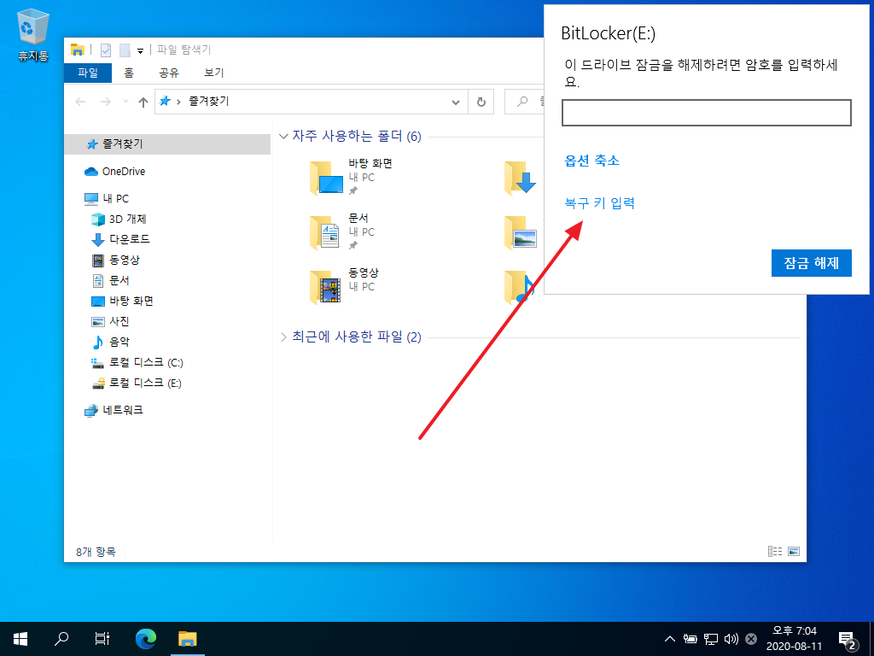
Task: Click the 옵션 축소 link
Action: pyautogui.click(x=592, y=161)
